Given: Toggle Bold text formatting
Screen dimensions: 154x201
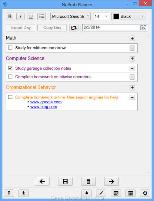Looking at the screenshot, I should (10, 16).
